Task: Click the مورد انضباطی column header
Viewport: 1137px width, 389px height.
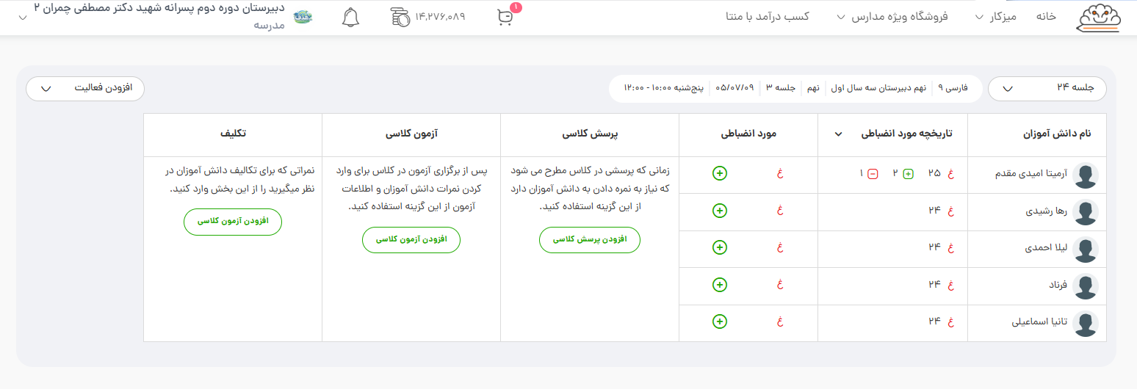Action: (x=748, y=134)
